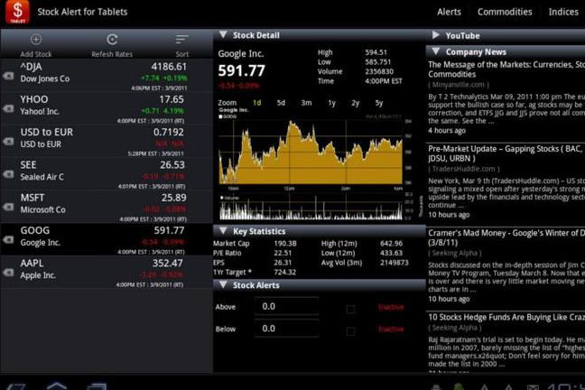The image size is (585, 390).
Task: Tap the 1Yr Target value 724.32
Action: (285, 272)
